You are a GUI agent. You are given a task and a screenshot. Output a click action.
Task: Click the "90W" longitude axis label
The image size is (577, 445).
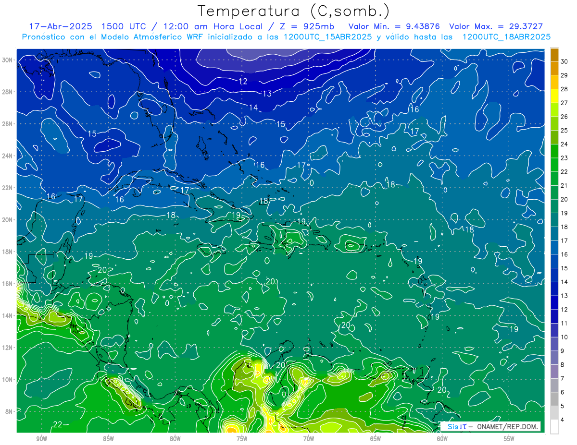tap(42, 439)
